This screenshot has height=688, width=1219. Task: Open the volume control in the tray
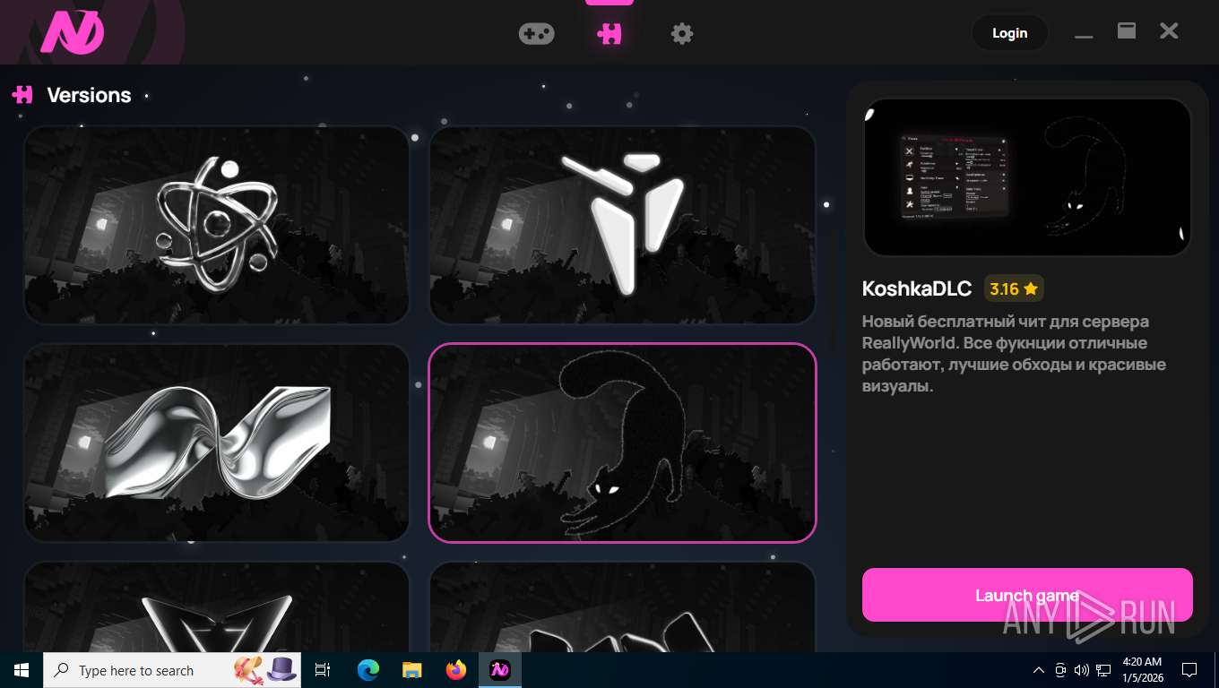1082,670
